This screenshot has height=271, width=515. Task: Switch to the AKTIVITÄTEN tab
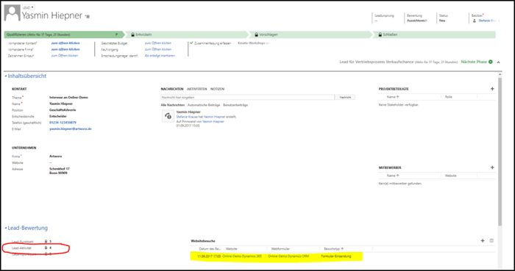[x=196, y=89]
